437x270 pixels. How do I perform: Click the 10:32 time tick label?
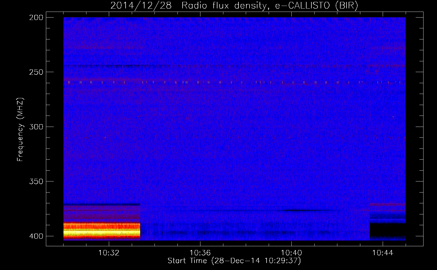pyautogui.click(x=109, y=253)
